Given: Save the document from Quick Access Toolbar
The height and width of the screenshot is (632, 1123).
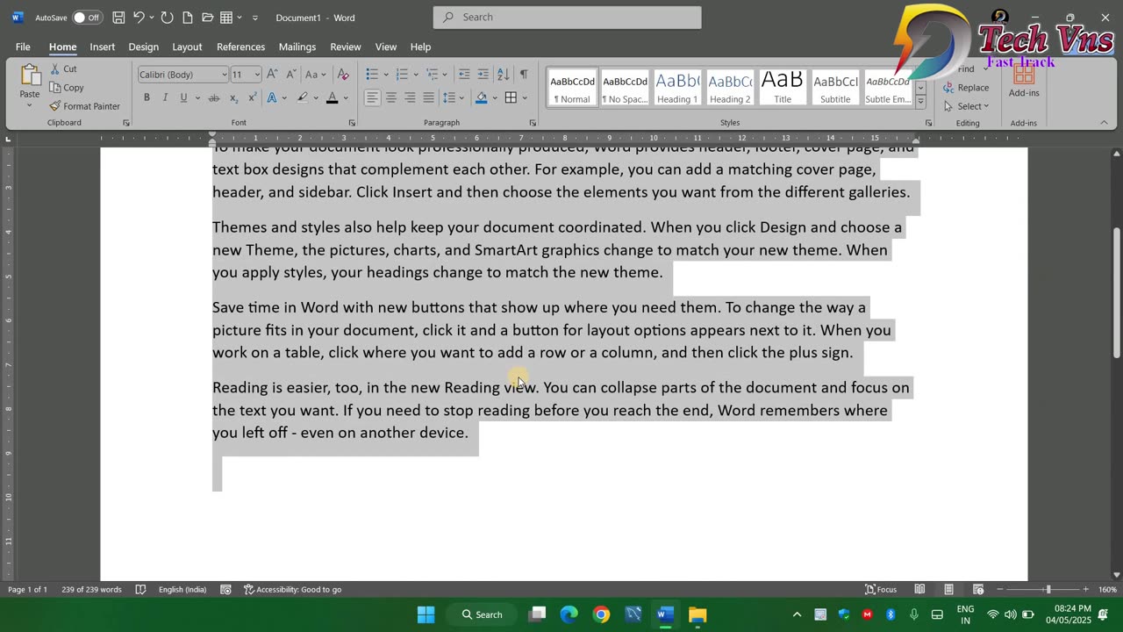Looking at the screenshot, I should tap(118, 18).
